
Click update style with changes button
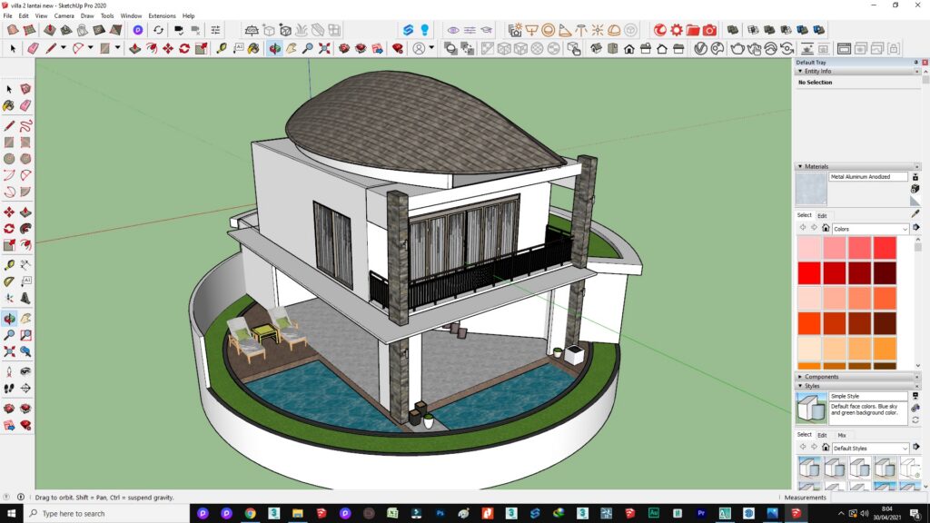(x=915, y=419)
